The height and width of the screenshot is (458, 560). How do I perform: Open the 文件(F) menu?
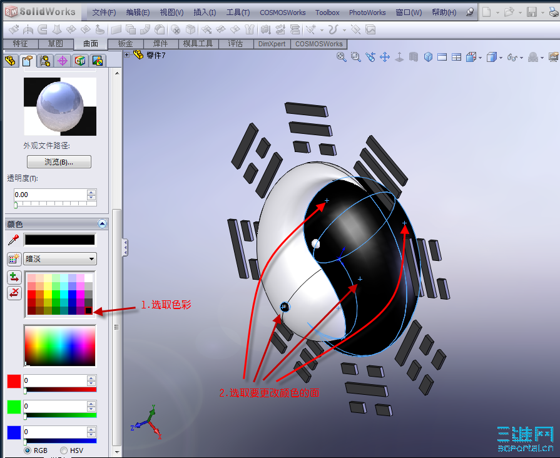(x=104, y=13)
